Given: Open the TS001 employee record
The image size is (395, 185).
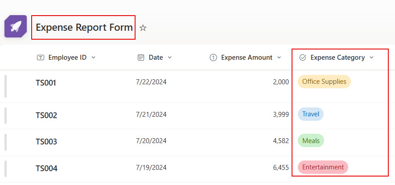Looking at the screenshot, I should [46, 83].
